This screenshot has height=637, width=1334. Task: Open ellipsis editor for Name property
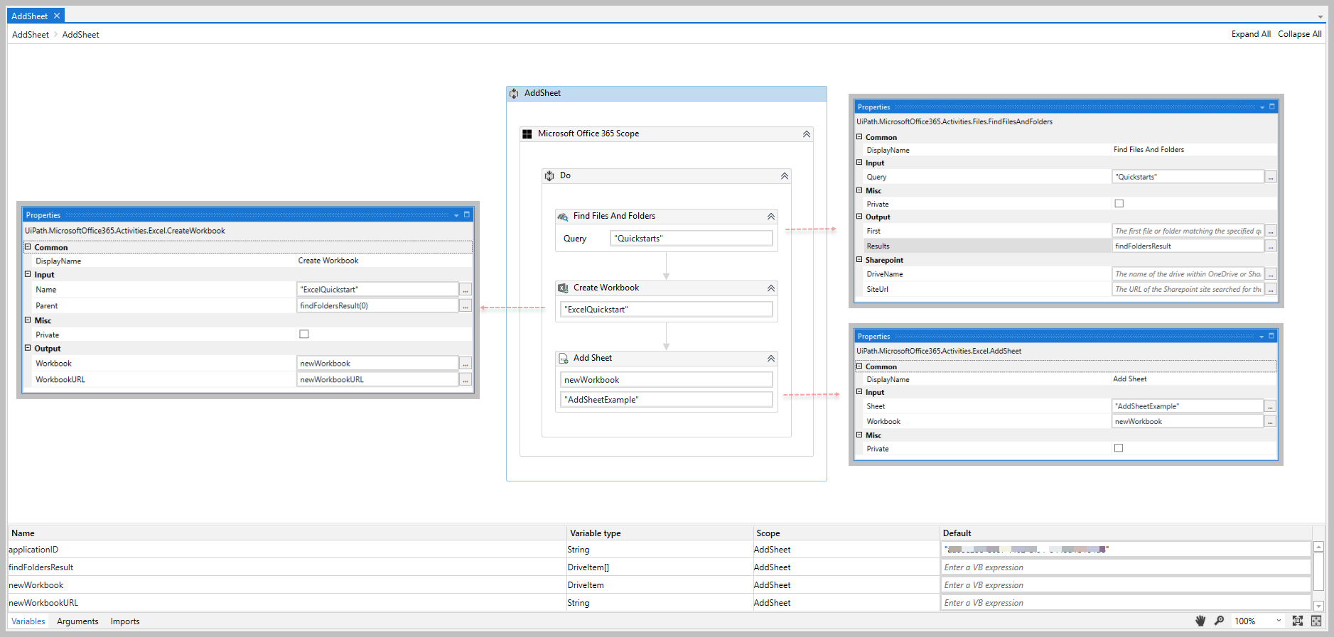pyautogui.click(x=466, y=290)
